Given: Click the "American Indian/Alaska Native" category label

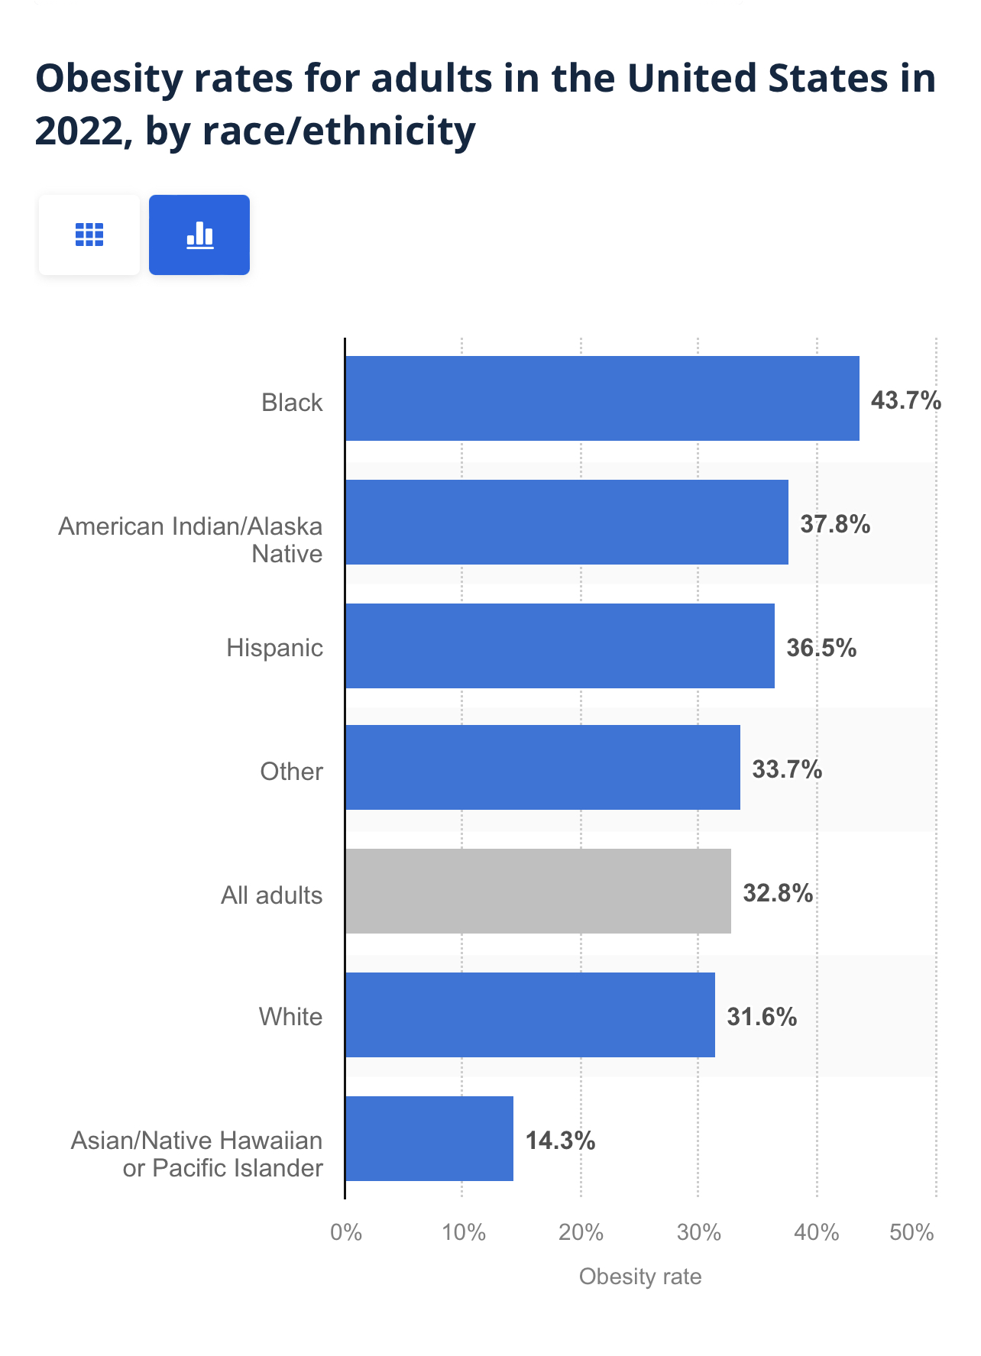Looking at the screenshot, I should pyautogui.click(x=191, y=539).
